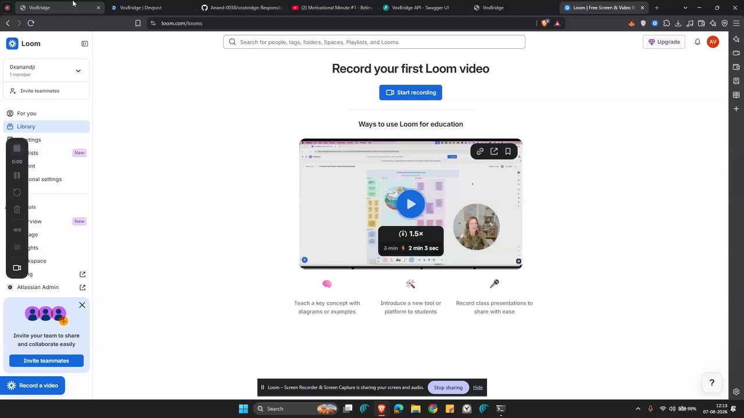
Task: Click the 1.5× playback speed badge on the video
Action: click(x=411, y=233)
